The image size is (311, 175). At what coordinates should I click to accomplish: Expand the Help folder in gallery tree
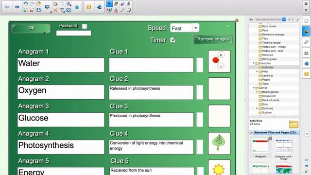tap(257, 71)
